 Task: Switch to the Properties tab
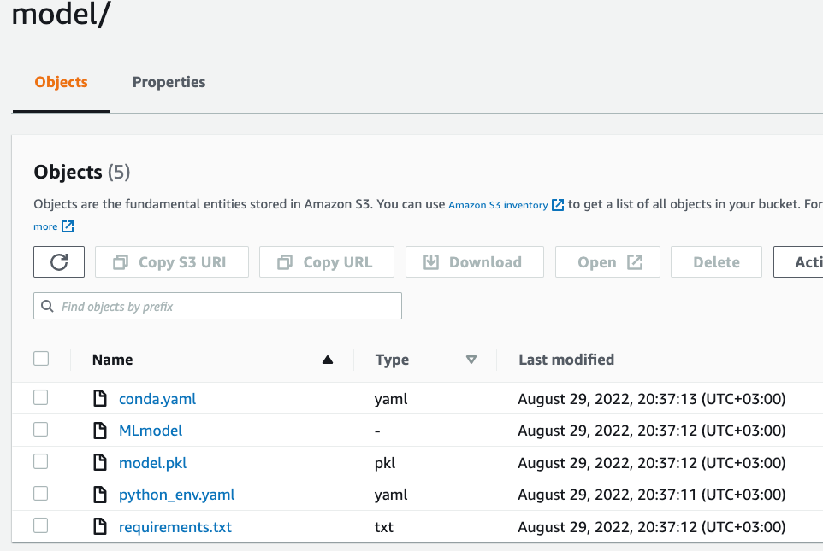click(169, 82)
